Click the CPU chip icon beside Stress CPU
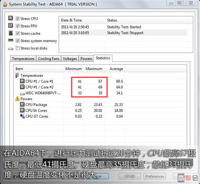The image size is (200, 184). [x=11, y=18]
